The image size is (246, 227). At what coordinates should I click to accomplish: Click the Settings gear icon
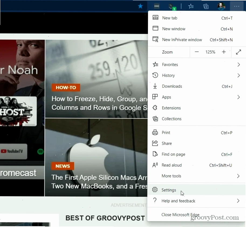(155, 189)
